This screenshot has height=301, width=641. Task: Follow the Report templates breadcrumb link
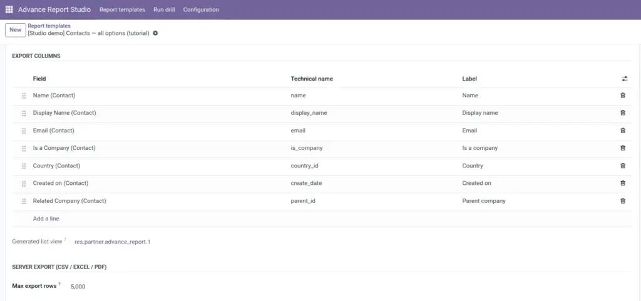coord(49,26)
